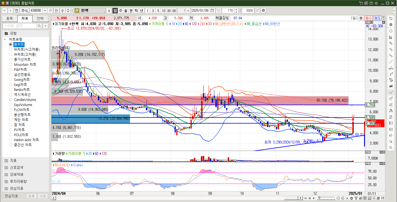This screenshot has height=202, width=397.
Task: Open the interval count dropdown showing 1
Action: coord(188,11)
